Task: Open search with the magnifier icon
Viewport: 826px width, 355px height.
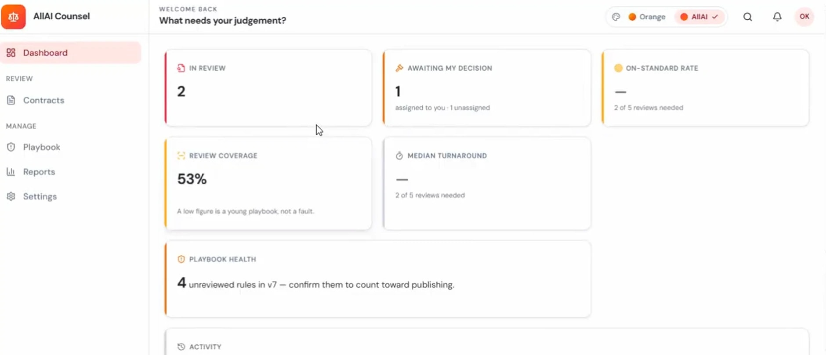Action: tap(747, 17)
